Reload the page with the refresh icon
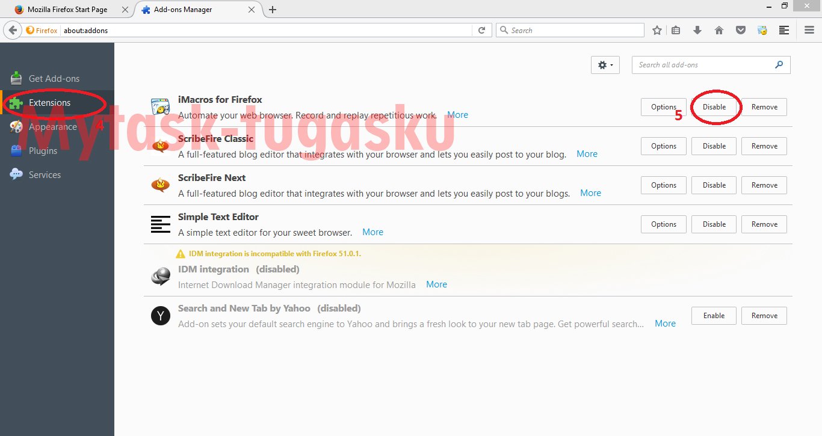822x436 pixels. click(481, 30)
